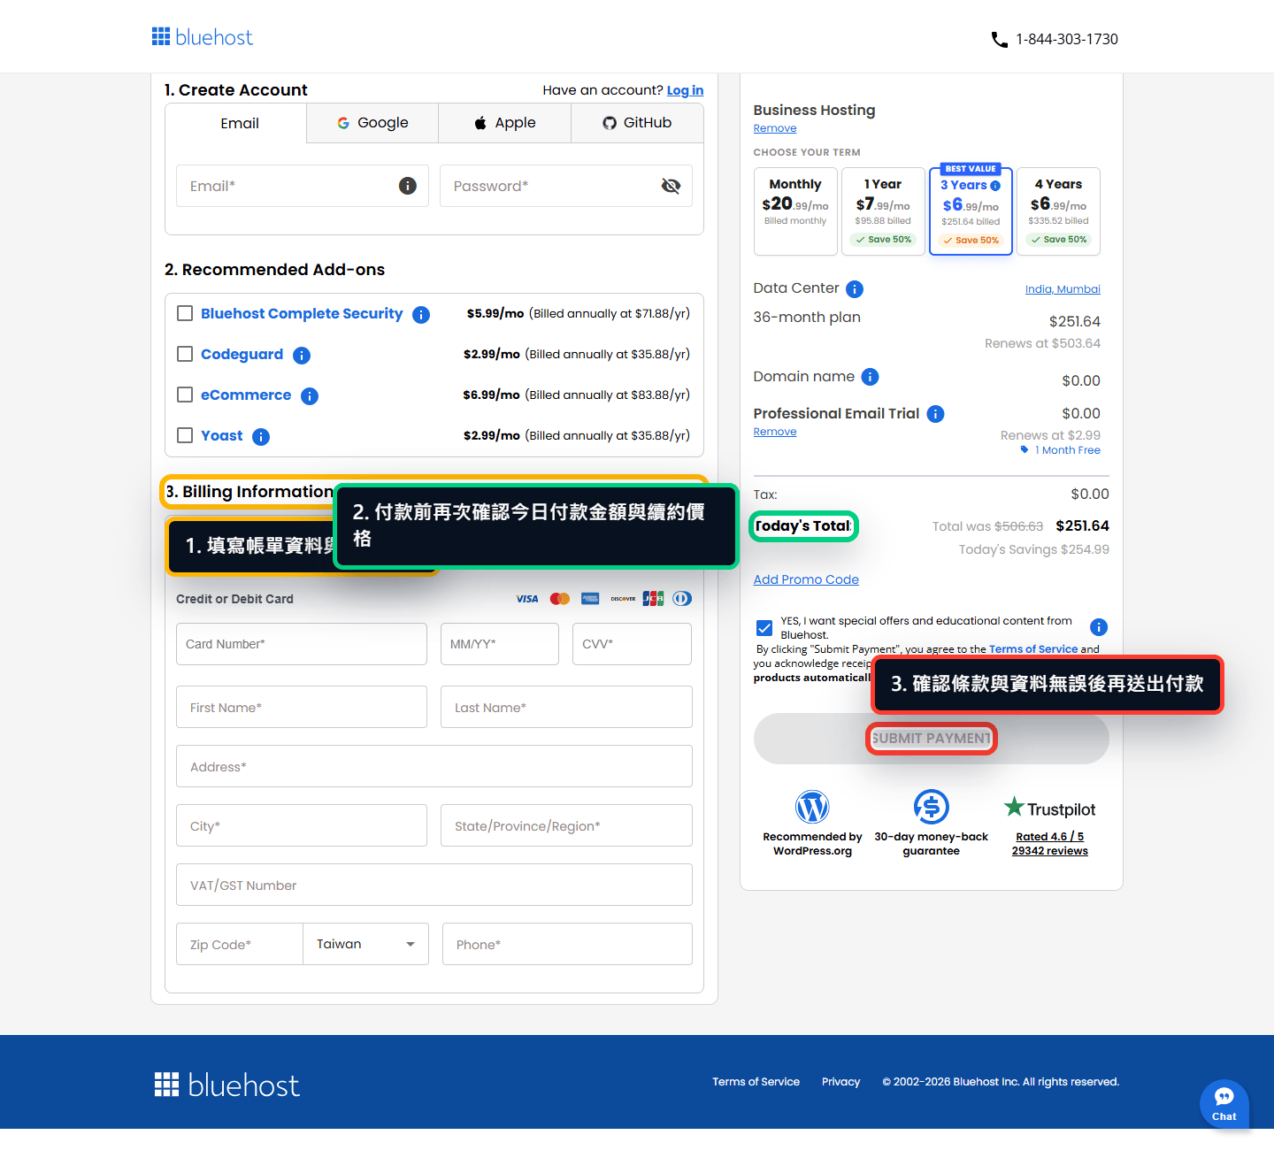
Task: Select the 3 Years term option
Action: (x=971, y=211)
